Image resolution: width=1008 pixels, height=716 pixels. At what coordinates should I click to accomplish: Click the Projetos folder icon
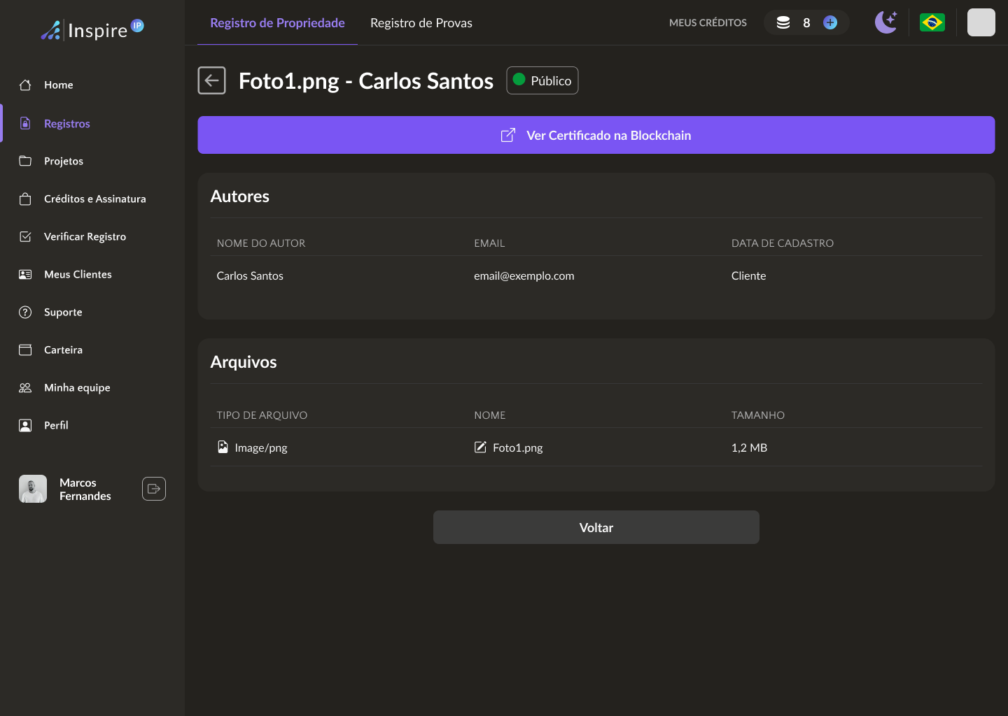tap(25, 161)
